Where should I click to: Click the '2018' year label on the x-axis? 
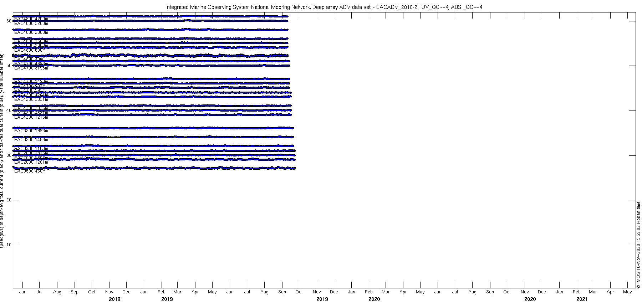(114, 299)
